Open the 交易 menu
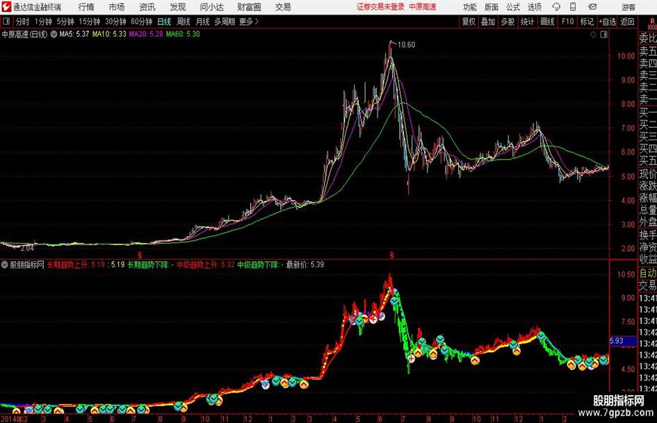This screenshot has width=657, height=423. [283, 7]
